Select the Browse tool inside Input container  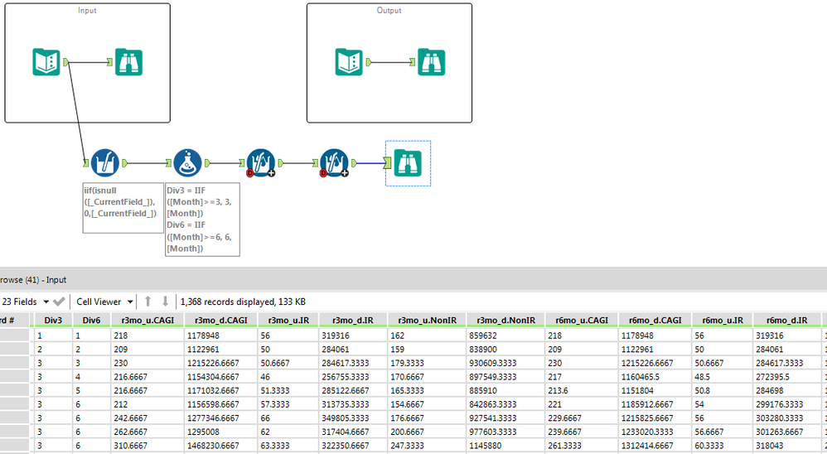[x=128, y=62]
